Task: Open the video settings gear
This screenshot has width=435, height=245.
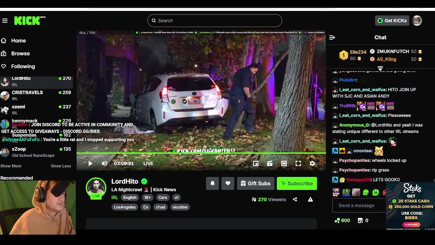Action: 312,163
